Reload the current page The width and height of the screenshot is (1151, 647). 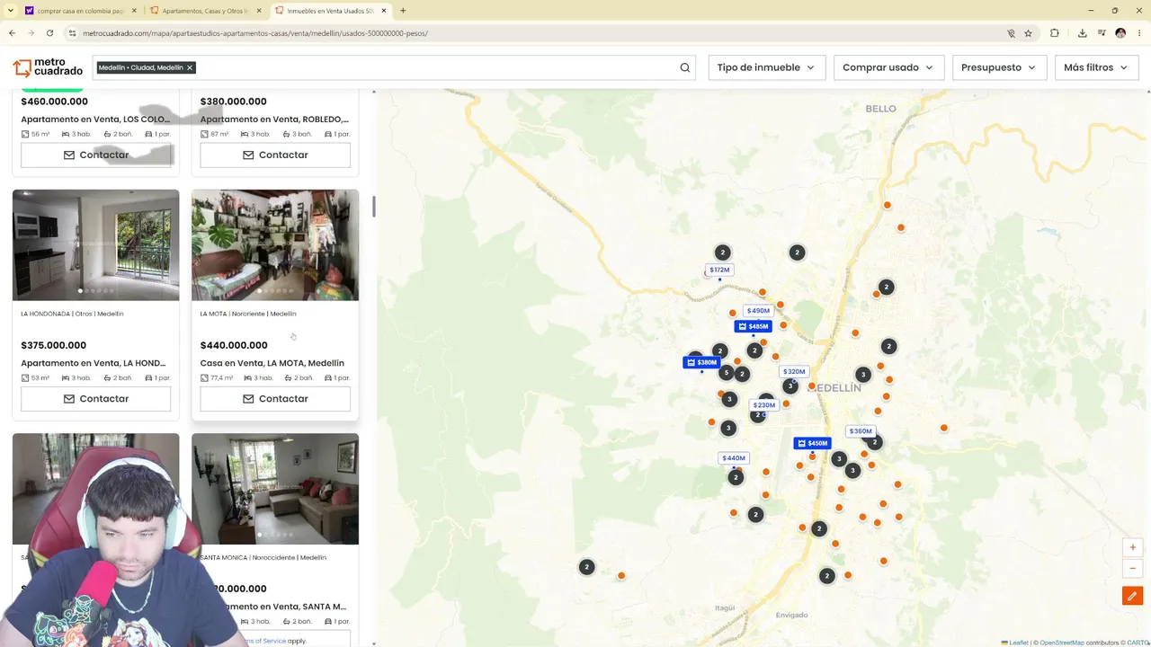49,33
